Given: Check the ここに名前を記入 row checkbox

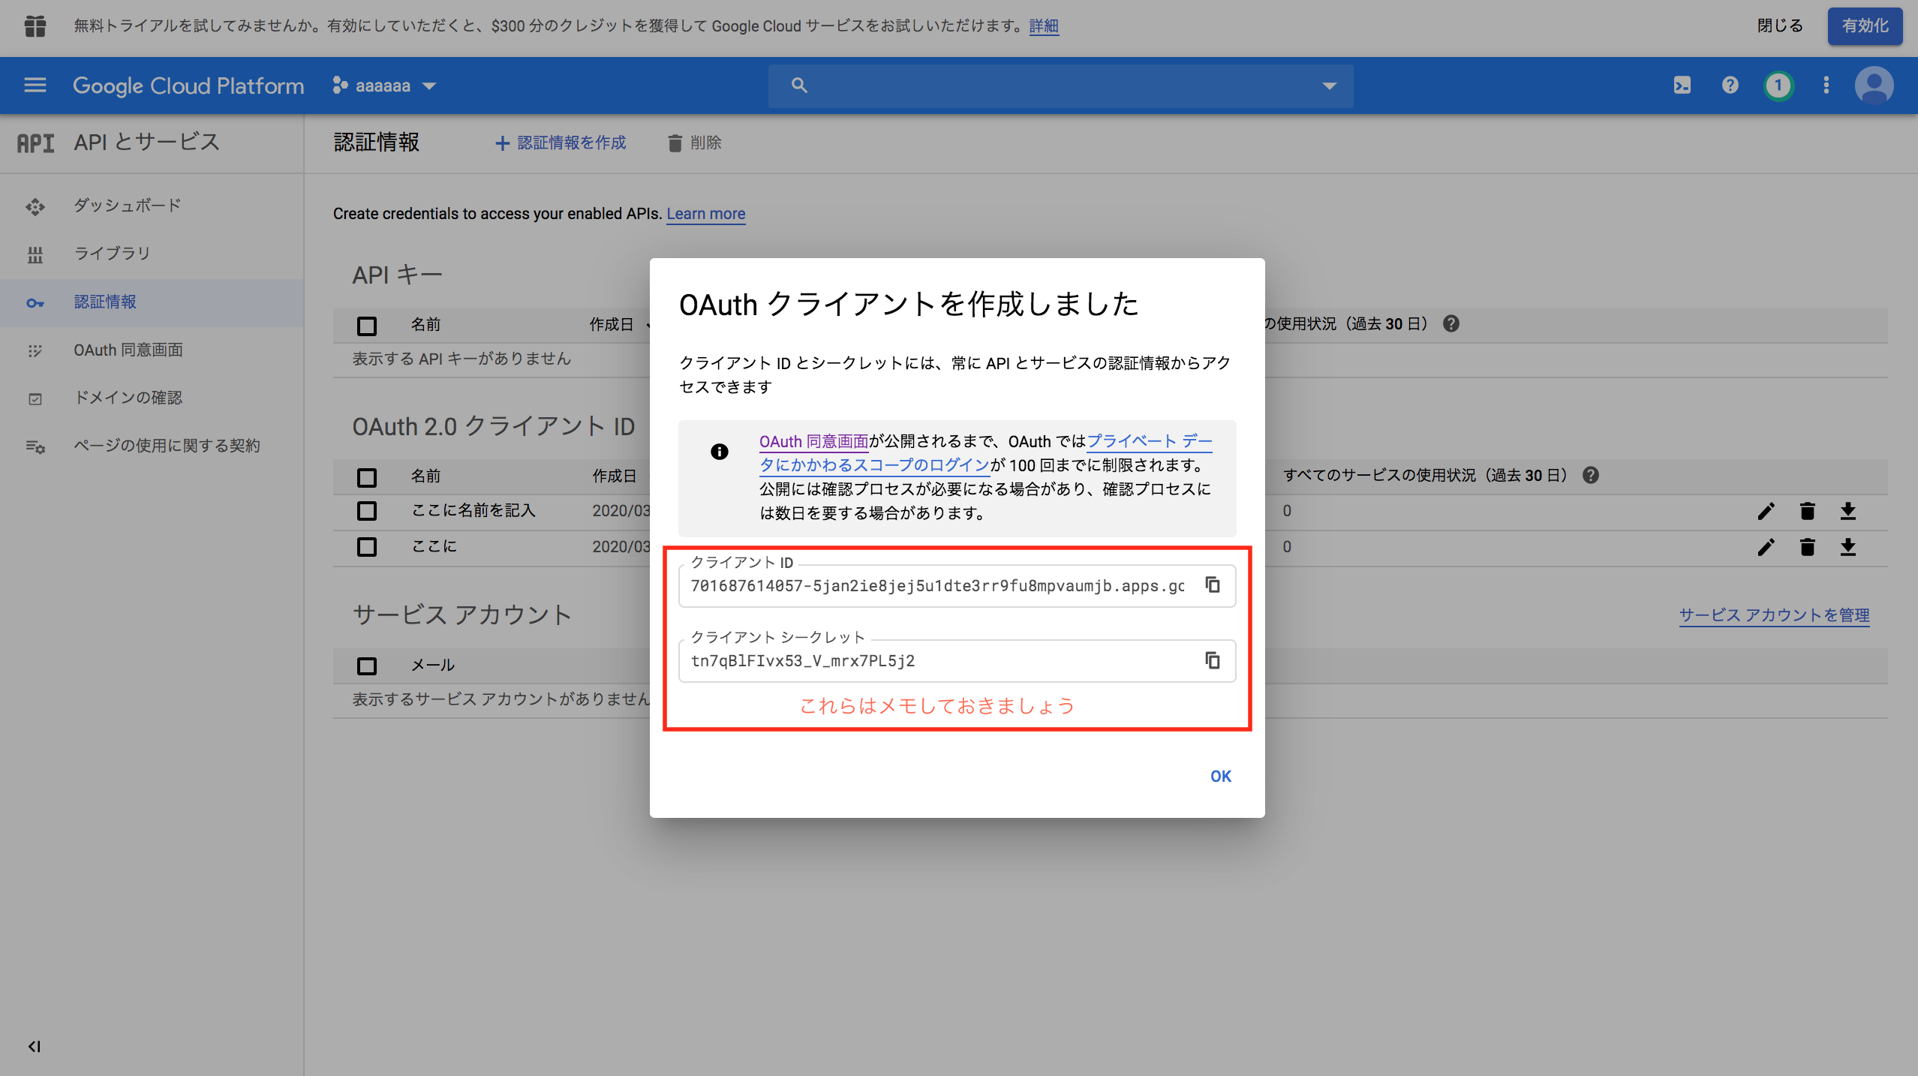Looking at the screenshot, I should point(367,511).
